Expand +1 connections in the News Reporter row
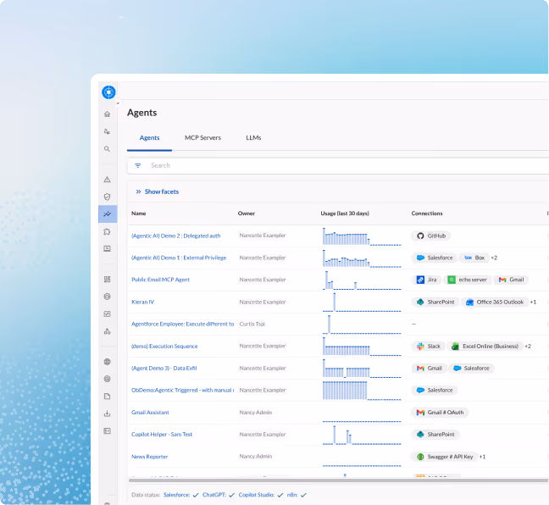549x505 pixels. (482, 457)
